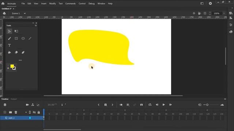234x131 pixels.
Task: Choose the Oval tool
Action: click(23, 39)
